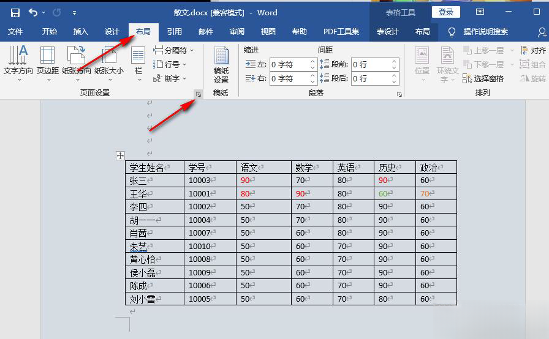Open the 邮件 tab
Viewport: 549px width, 339px height.
(205, 32)
